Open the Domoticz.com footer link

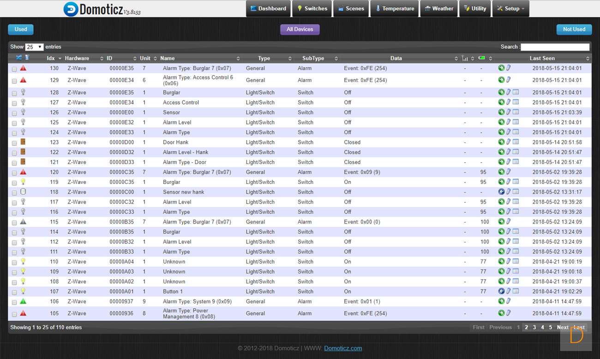point(343,348)
